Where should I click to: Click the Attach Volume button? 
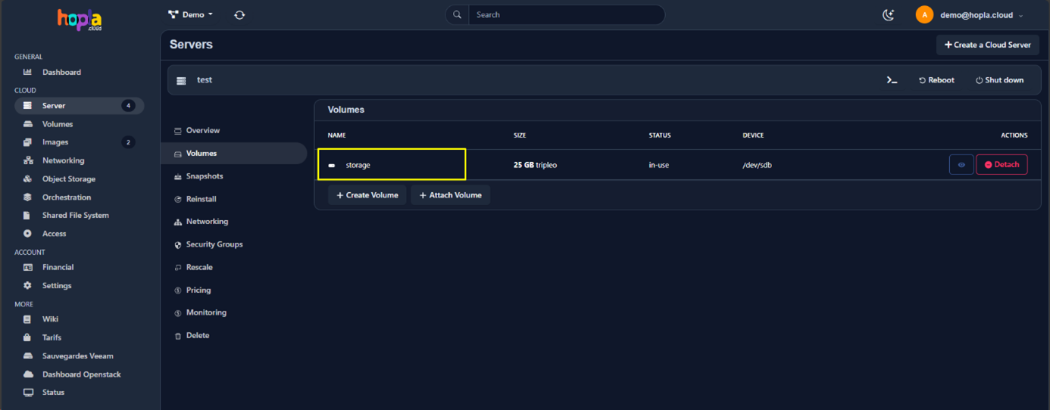coord(451,195)
